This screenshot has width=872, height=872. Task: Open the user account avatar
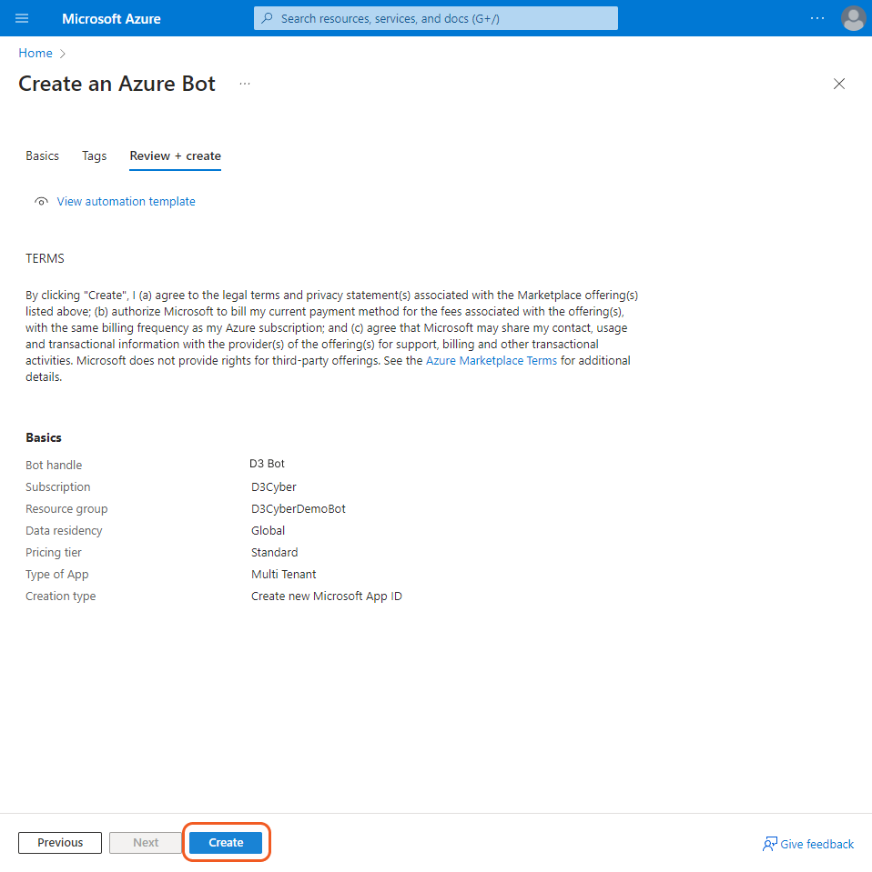coord(853,18)
